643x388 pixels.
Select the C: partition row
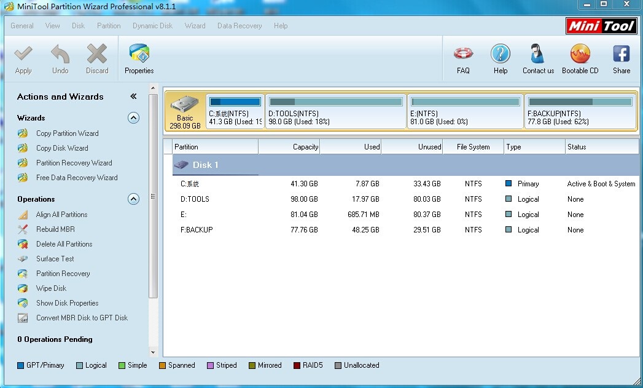coord(405,184)
